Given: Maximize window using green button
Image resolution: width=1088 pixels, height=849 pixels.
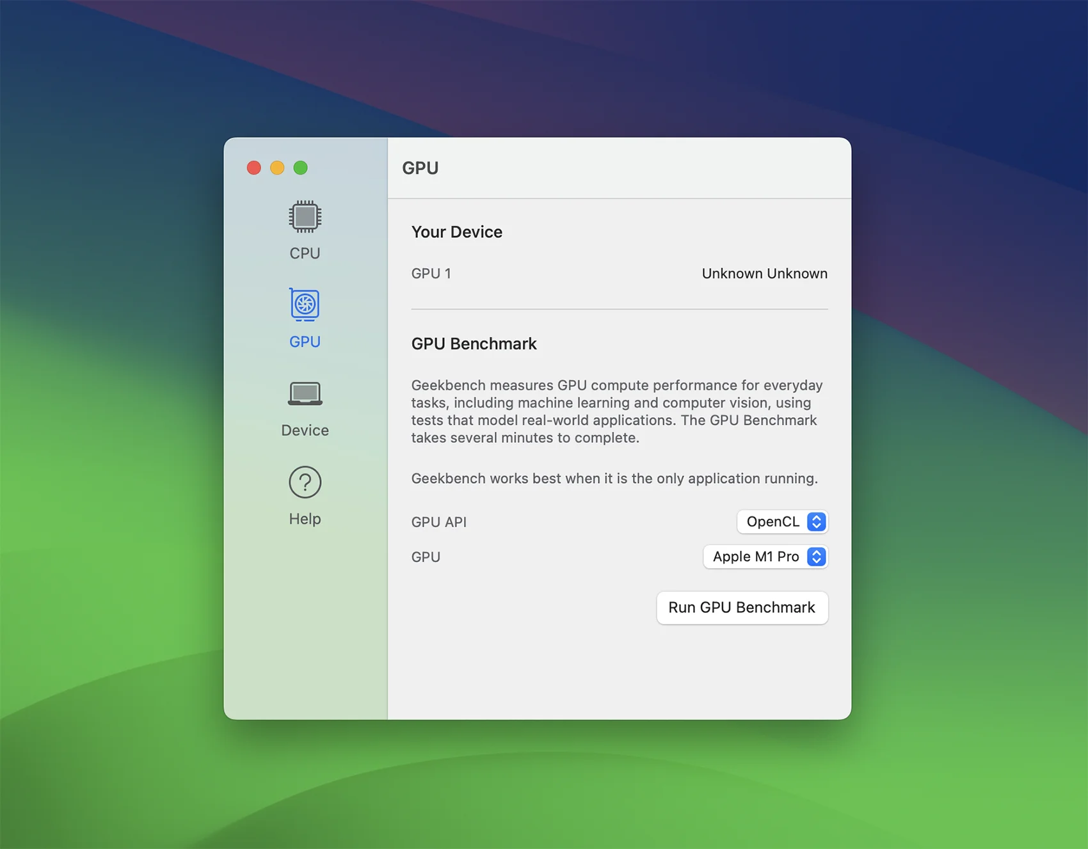Looking at the screenshot, I should (300, 168).
